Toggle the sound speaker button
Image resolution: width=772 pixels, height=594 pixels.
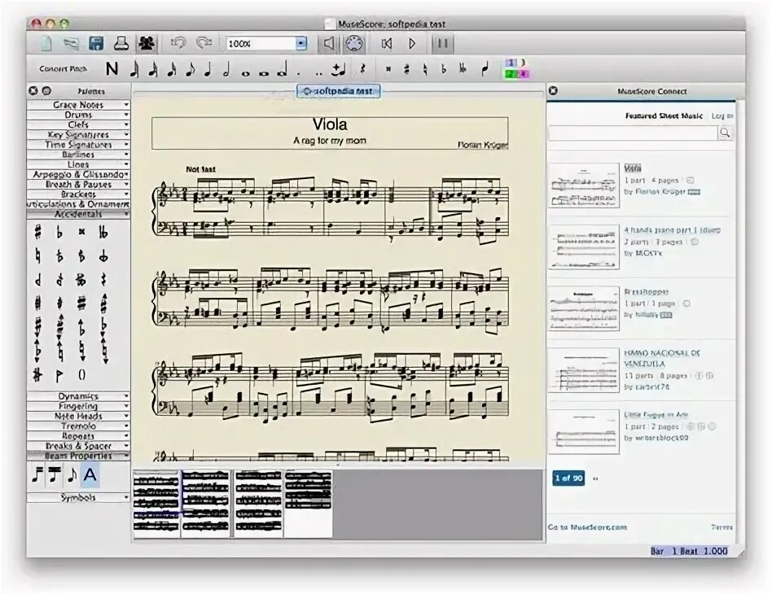[328, 44]
